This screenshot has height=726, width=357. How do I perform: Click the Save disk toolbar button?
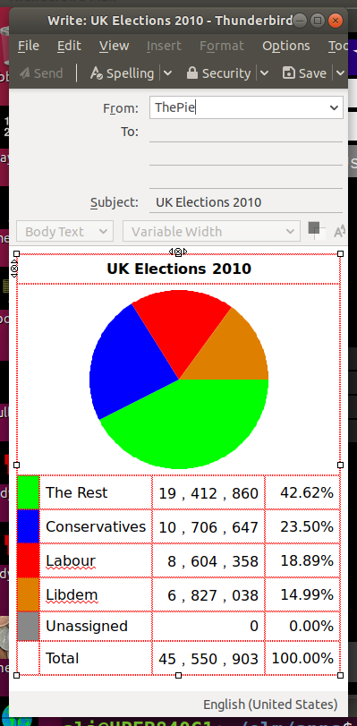305,73
